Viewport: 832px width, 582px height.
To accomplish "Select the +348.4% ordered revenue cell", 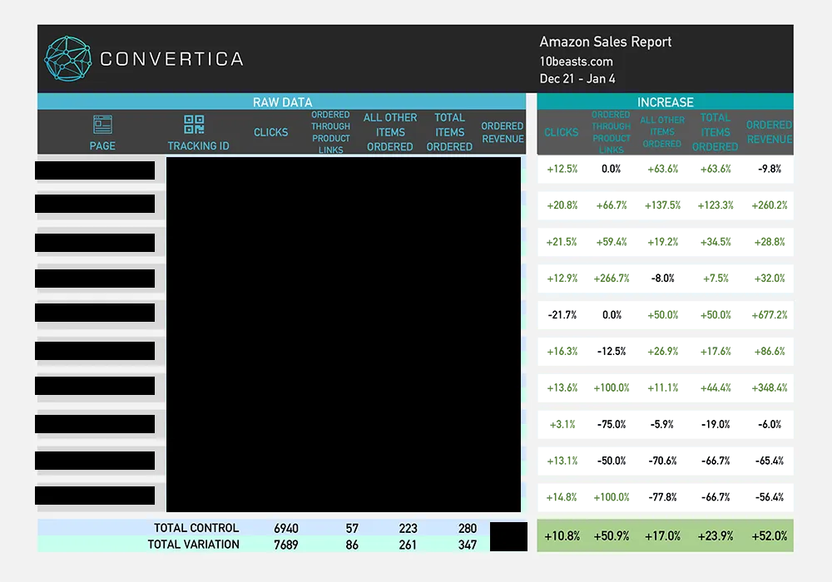I will [x=770, y=388].
